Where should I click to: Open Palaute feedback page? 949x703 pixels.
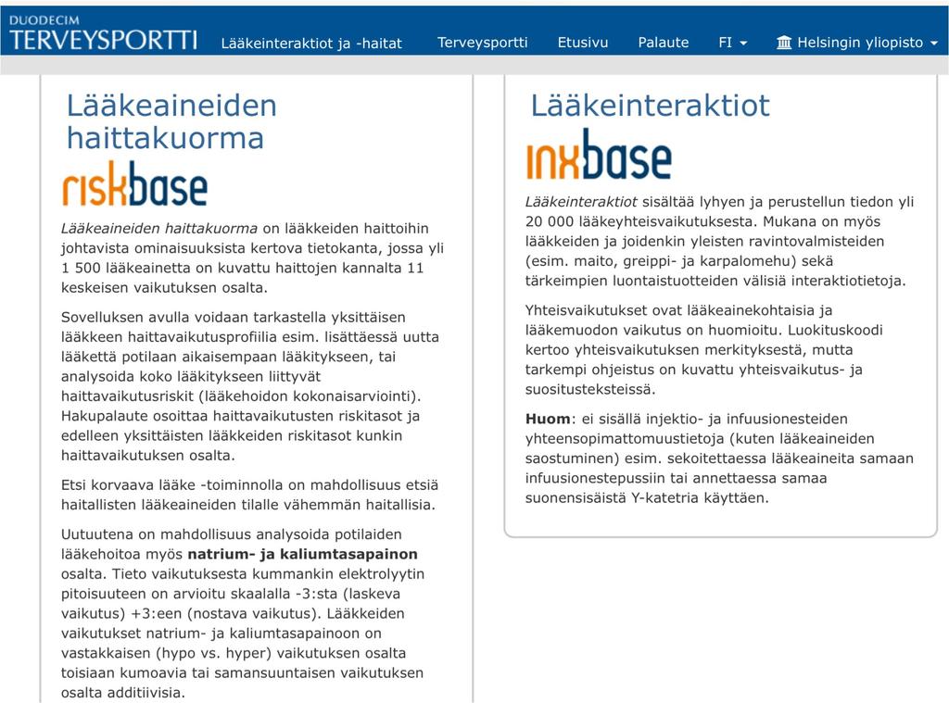click(x=663, y=43)
